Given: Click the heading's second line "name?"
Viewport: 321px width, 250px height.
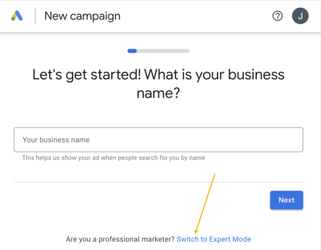Looking at the screenshot, I should pyautogui.click(x=159, y=93).
